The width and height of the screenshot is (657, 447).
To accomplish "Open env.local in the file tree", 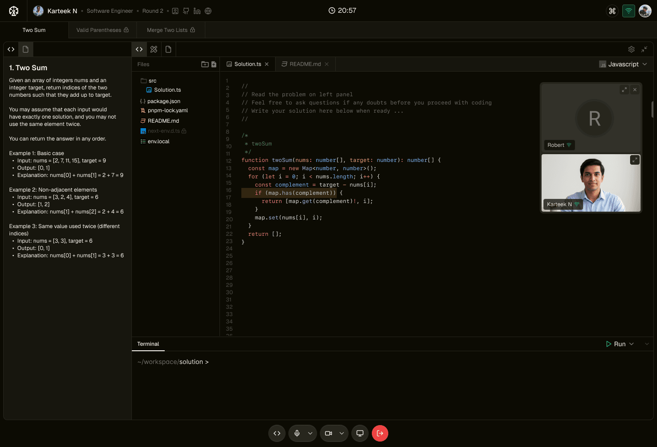I will coord(155,141).
